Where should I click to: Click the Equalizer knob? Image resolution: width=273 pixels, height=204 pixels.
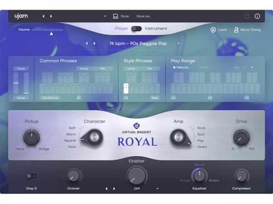pyautogui.click(x=200, y=176)
